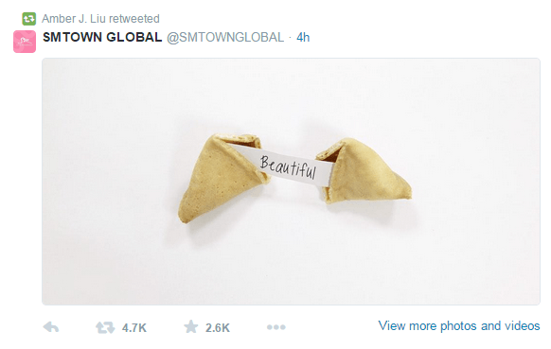Open the SMTOWN GLOBAL display name
Viewport: 551px width, 349px height.
102,37
